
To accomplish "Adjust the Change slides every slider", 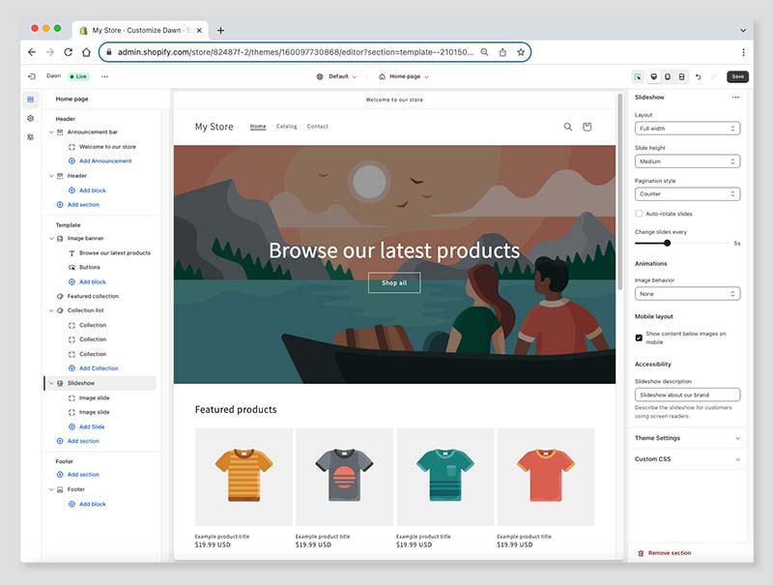I will pyautogui.click(x=667, y=243).
